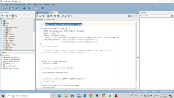174x98 pixels.
Task: Click the Refresh icon in Connections panel
Action: 7,16
